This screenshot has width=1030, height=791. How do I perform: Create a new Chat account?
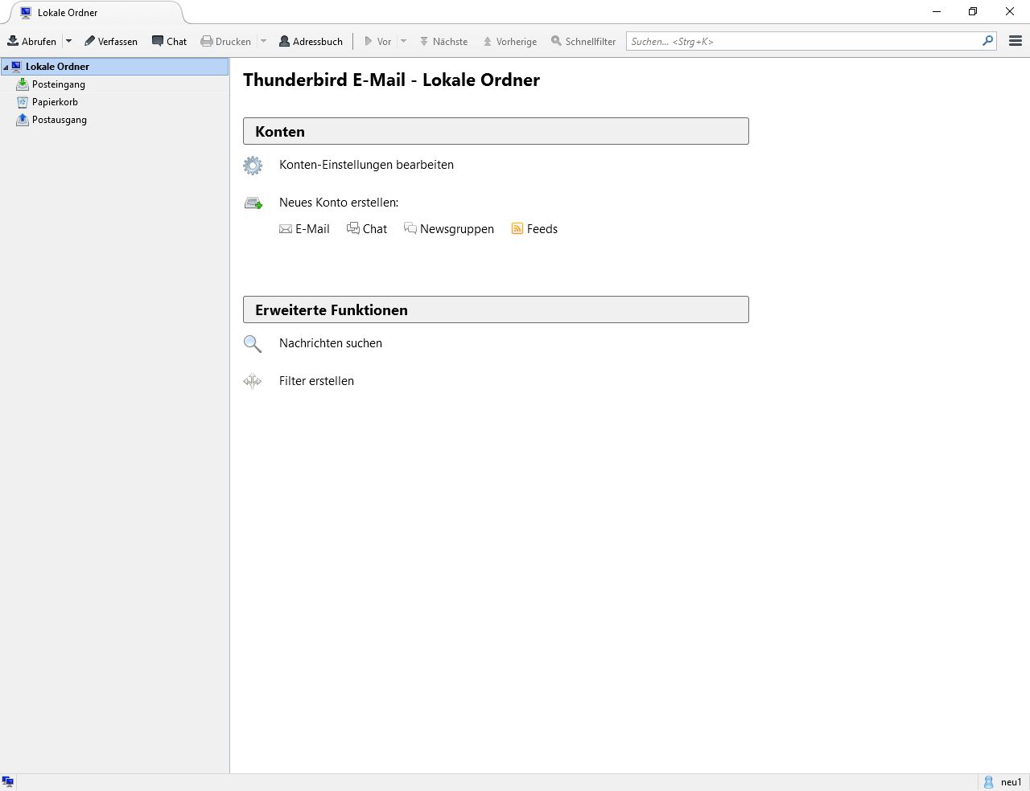pos(375,229)
